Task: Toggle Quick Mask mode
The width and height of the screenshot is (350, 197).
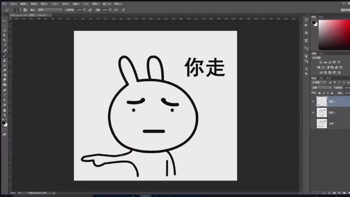Action: pos(4,130)
